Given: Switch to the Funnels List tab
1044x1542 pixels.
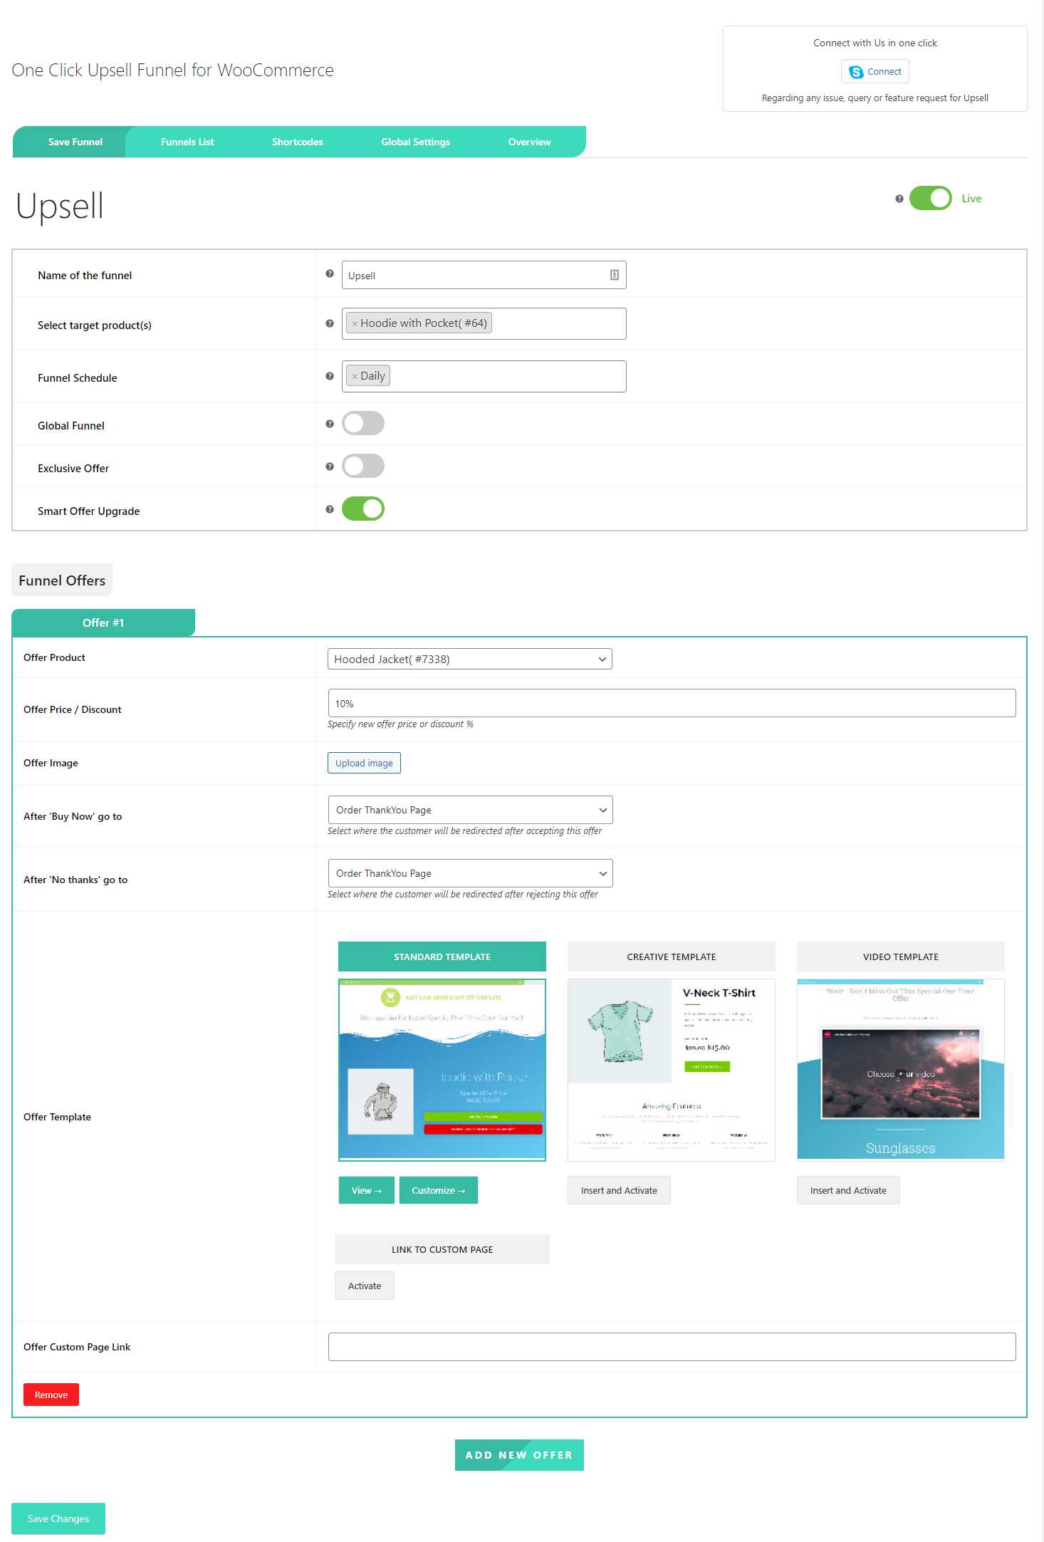Looking at the screenshot, I should tap(187, 142).
